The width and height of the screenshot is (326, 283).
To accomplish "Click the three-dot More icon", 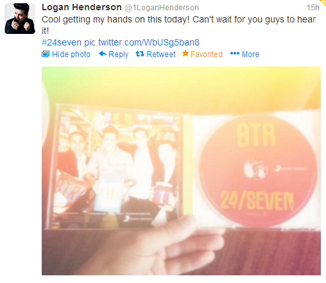I will (x=235, y=53).
